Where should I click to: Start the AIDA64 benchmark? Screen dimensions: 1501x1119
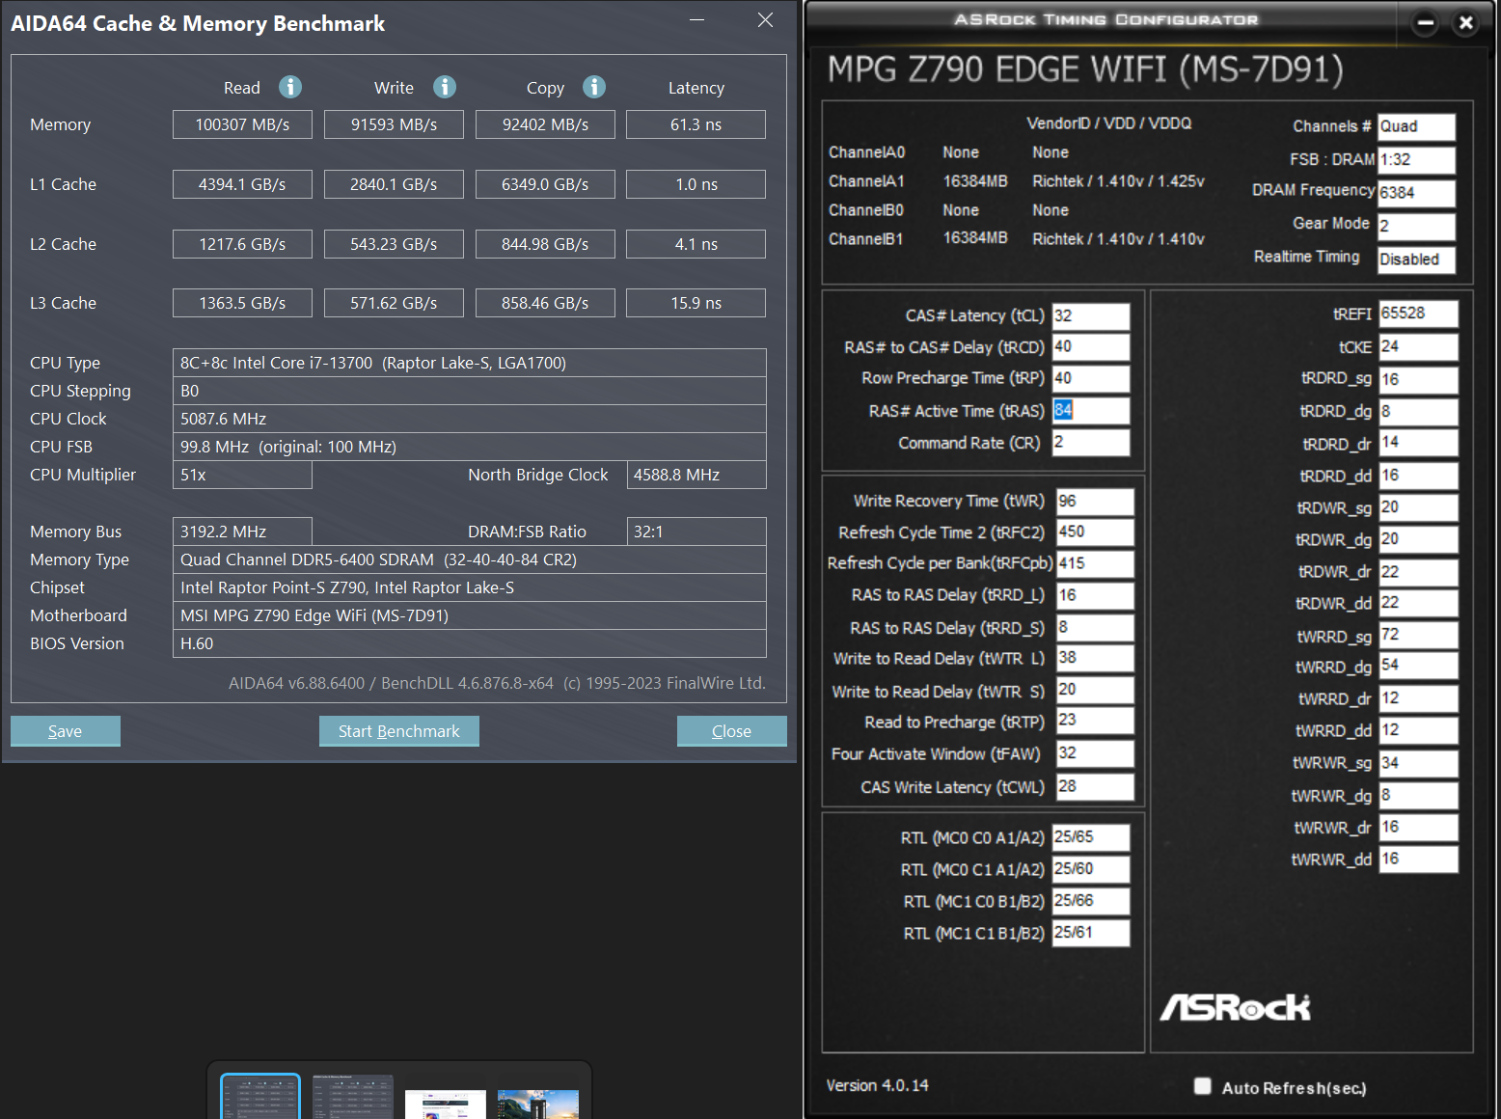tap(399, 731)
